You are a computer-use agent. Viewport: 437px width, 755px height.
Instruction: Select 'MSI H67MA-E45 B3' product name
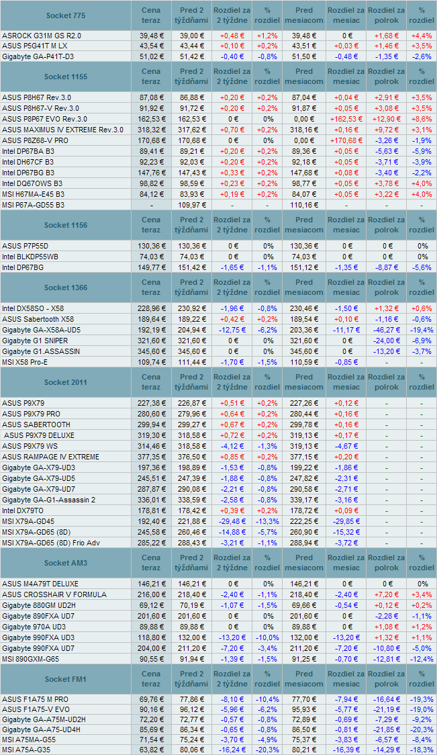click(33, 194)
